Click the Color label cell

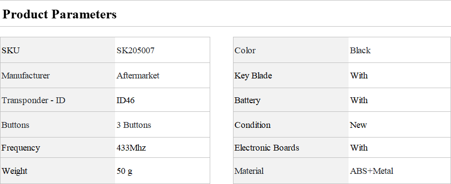[x=291, y=50]
